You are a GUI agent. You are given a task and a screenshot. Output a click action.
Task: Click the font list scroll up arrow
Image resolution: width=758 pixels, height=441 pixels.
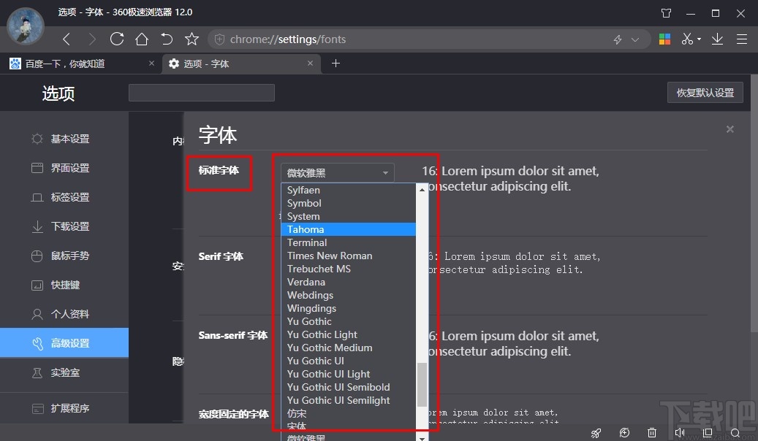(x=422, y=189)
